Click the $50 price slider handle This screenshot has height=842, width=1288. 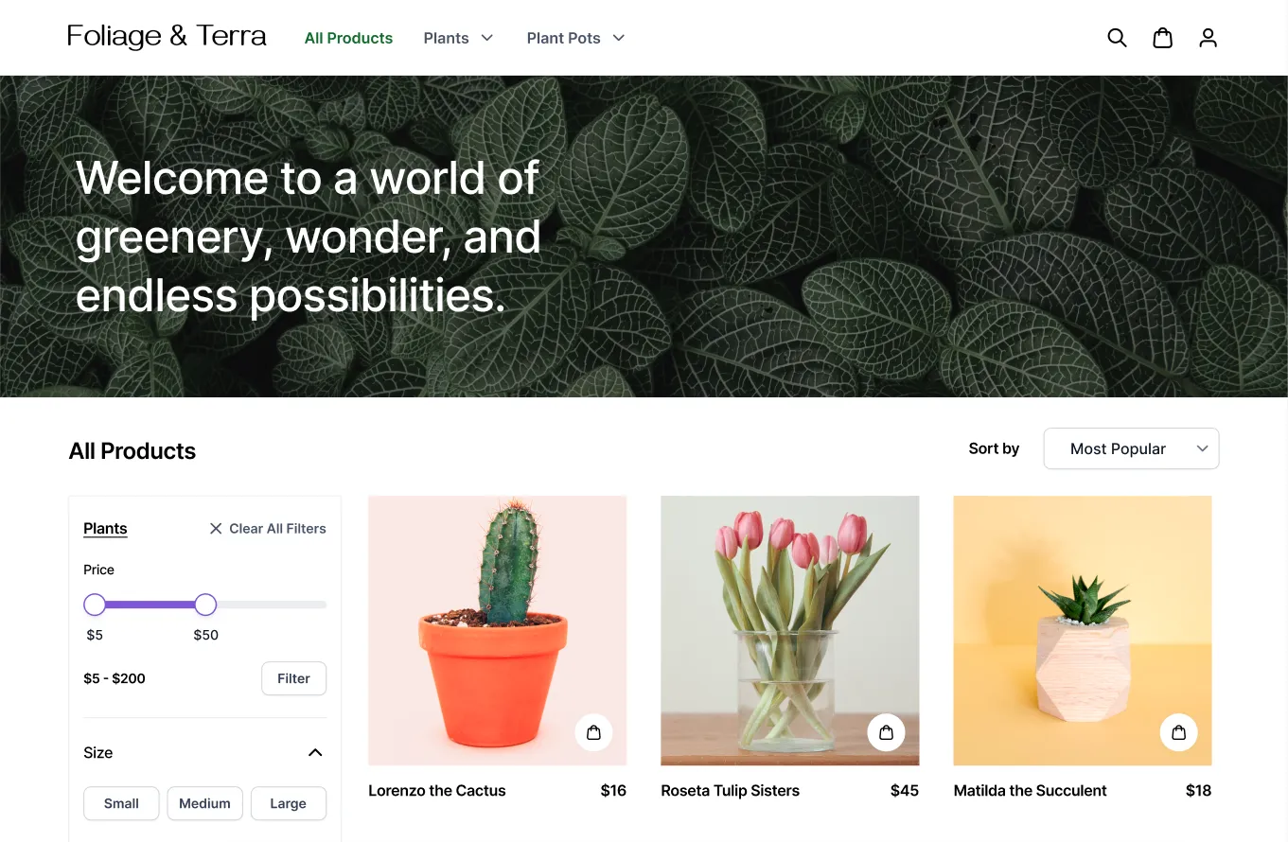point(205,604)
